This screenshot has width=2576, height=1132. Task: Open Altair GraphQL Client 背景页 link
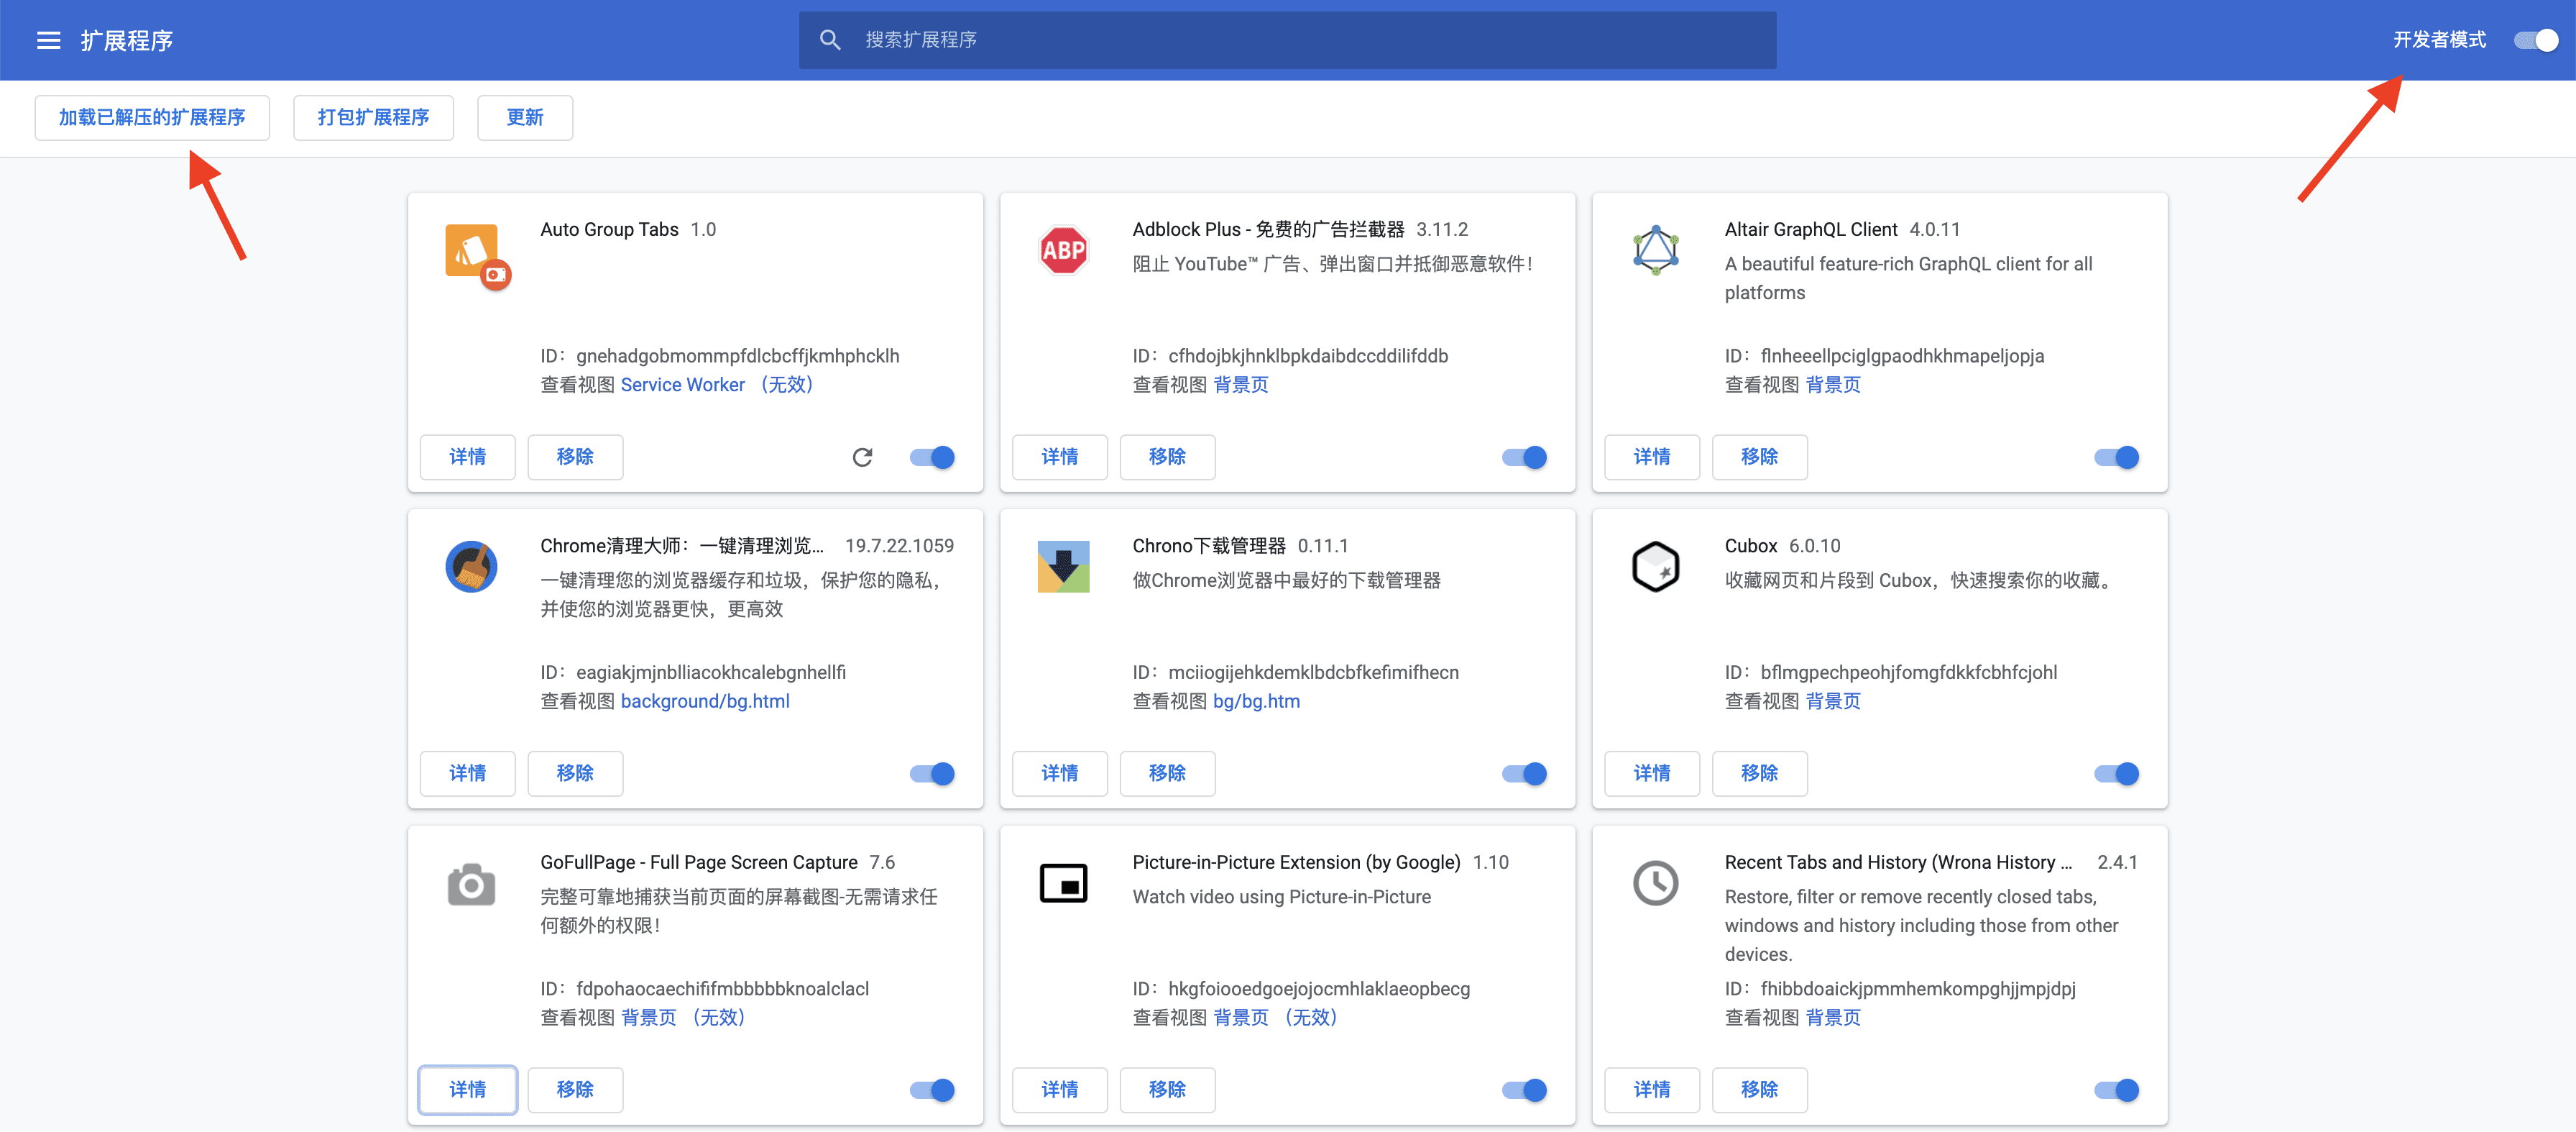pyautogui.click(x=1832, y=385)
